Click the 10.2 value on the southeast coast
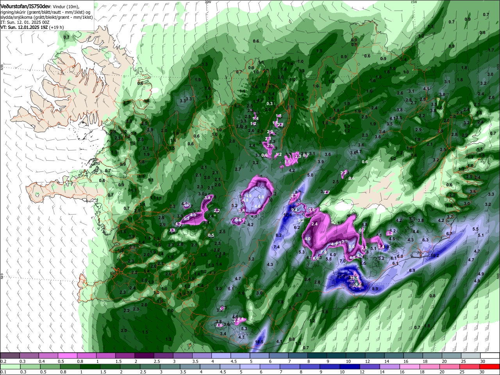Viewport: 500px width, 375px height. 435,256
